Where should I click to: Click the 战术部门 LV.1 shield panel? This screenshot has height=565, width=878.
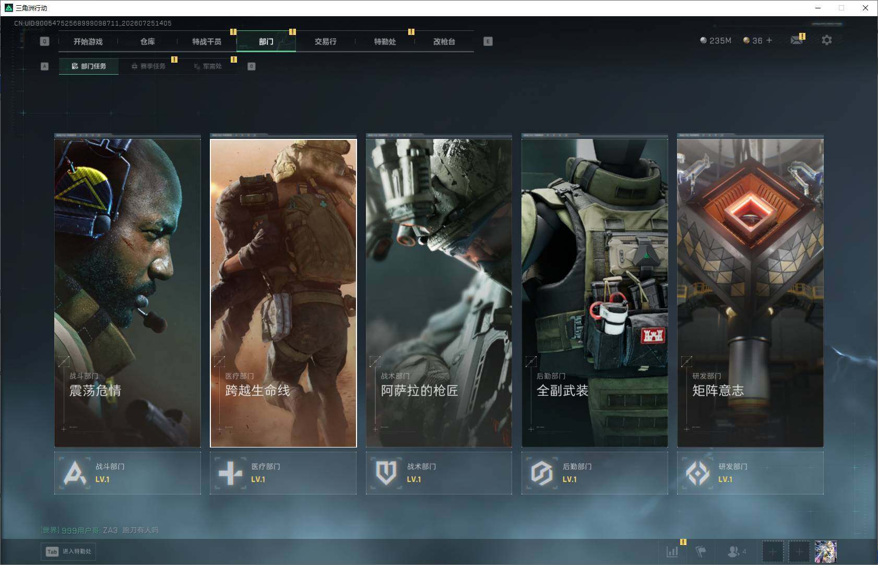439,473
